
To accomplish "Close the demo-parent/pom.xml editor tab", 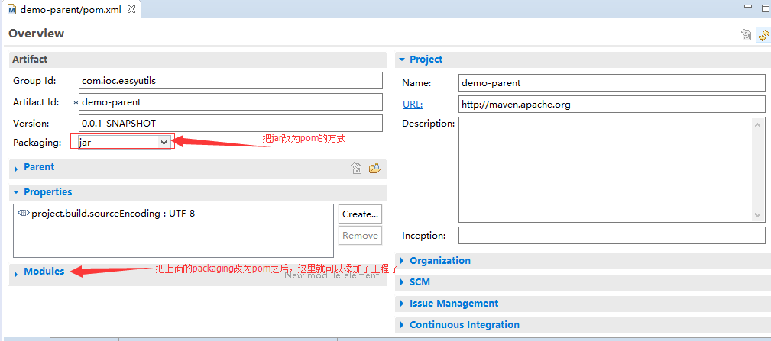I will click(x=131, y=9).
